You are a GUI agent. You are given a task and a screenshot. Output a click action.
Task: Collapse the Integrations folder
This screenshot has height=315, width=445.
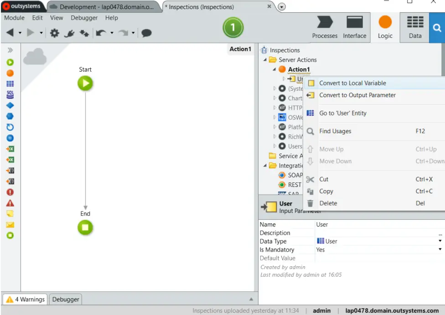[265, 165]
